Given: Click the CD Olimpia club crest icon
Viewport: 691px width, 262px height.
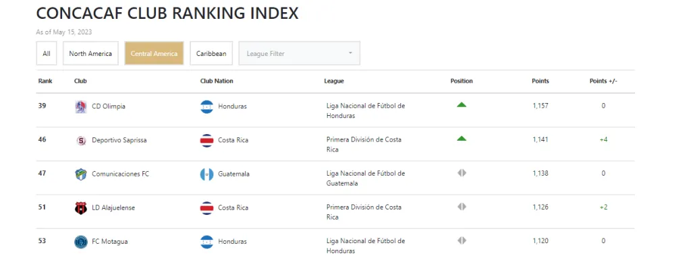Looking at the screenshot, I should pos(81,107).
